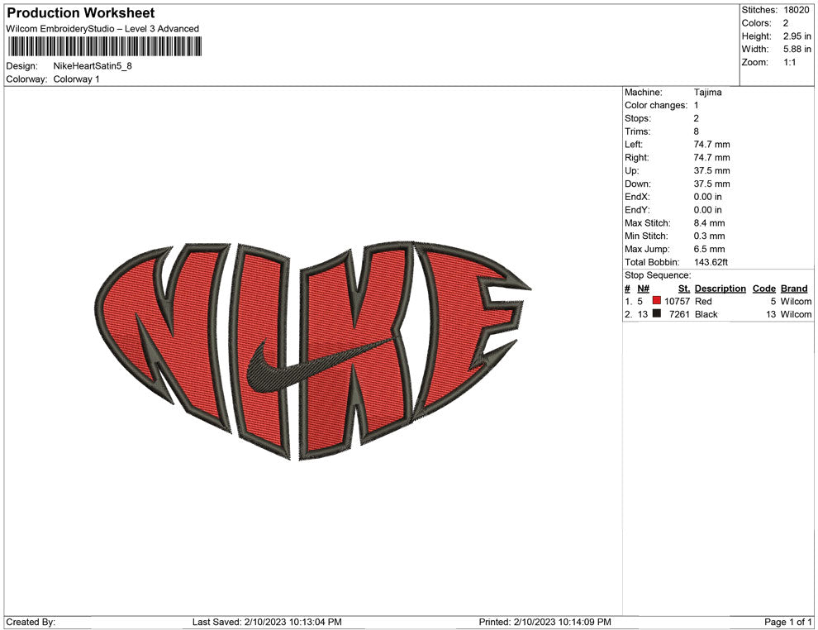
Task: Click the 'St.' column header
Action: [x=684, y=289]
